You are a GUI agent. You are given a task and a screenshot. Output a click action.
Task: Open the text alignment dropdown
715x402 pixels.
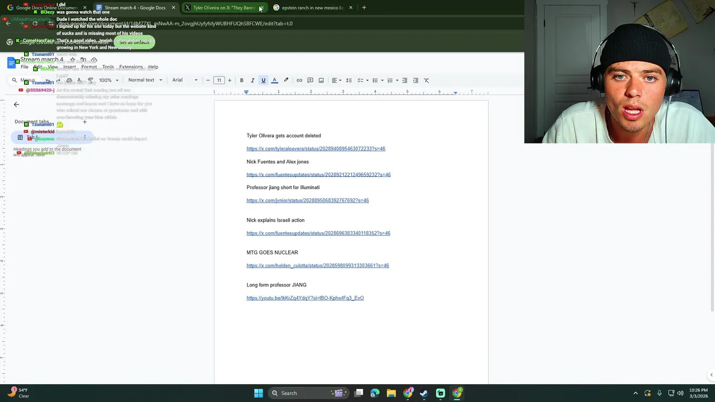click(x=336, y=80)
